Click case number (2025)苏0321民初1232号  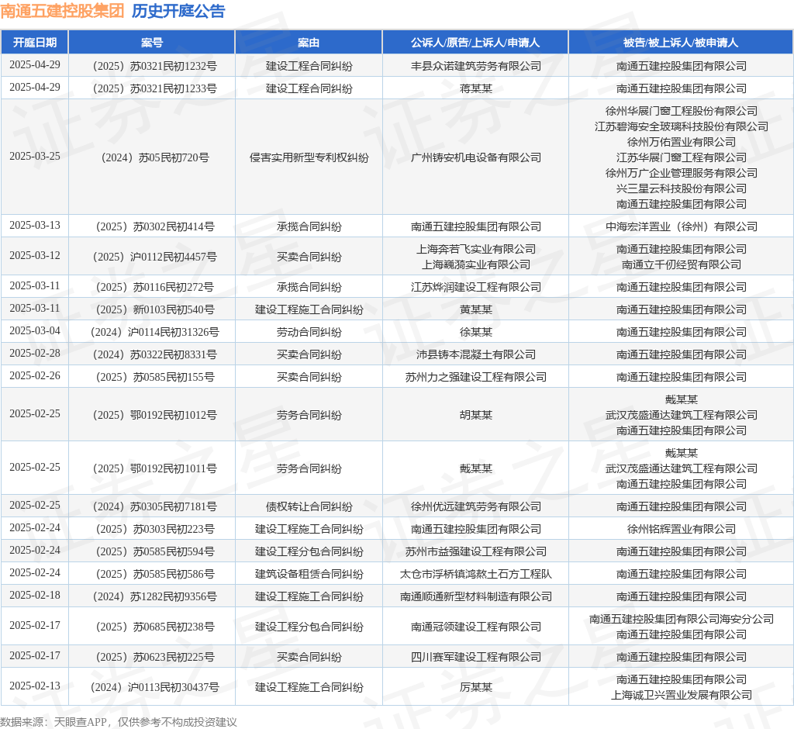152,66
